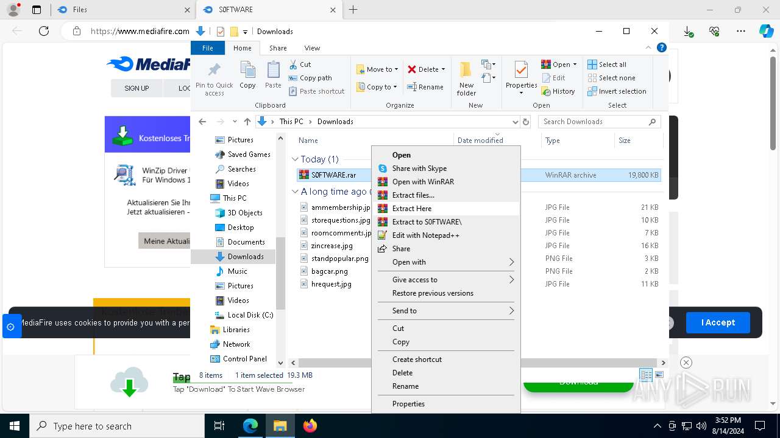The width and height of the screenshot is (780, 438).
Task: Collapse the Today group
Action: pos(296,159)
